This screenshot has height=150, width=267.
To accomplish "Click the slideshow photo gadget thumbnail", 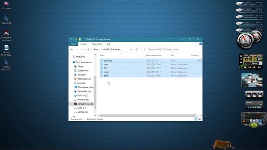I will click(x=252, y=80).
